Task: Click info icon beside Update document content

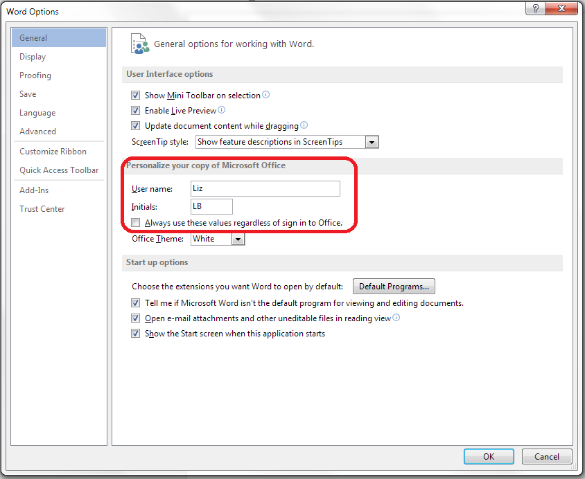Action: point(304,125)
